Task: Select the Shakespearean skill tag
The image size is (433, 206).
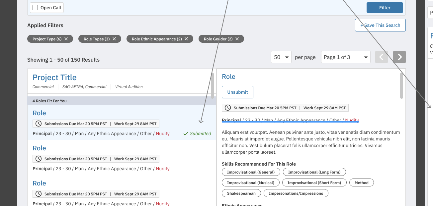Action: (x=241, y=193)
